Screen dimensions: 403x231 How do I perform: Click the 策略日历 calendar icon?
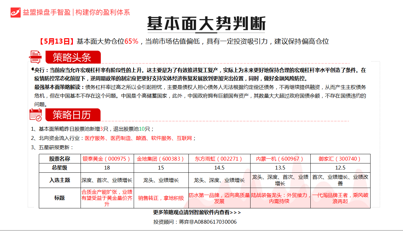click(x=35, y=115)
